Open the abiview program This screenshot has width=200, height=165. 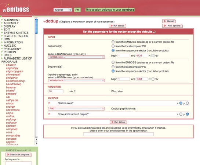point(11,65)
